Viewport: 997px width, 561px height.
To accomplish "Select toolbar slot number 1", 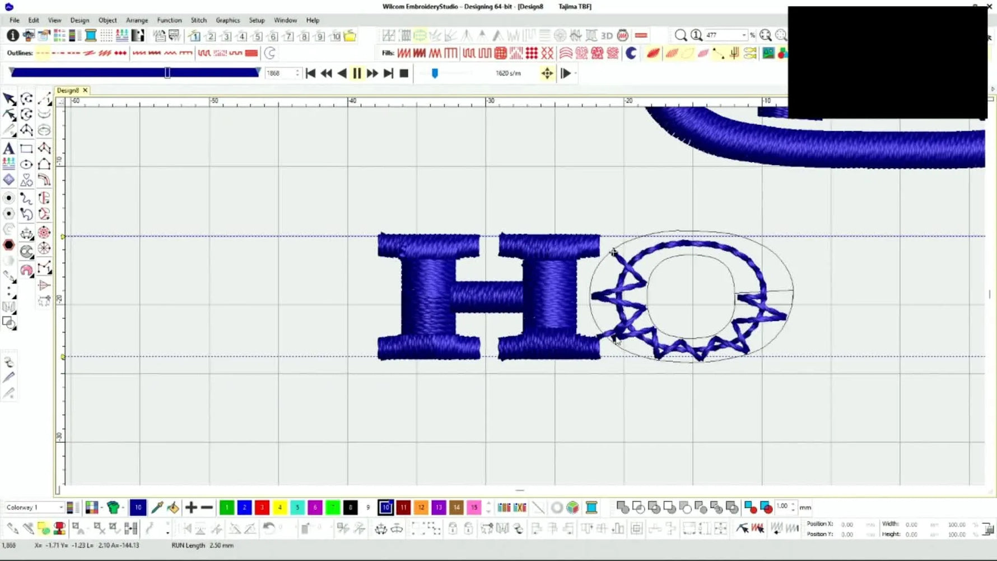I will click(194, 36).
